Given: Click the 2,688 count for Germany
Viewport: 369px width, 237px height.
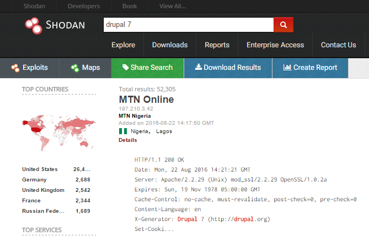Looking at the screenshot, I should pos(83,180).
